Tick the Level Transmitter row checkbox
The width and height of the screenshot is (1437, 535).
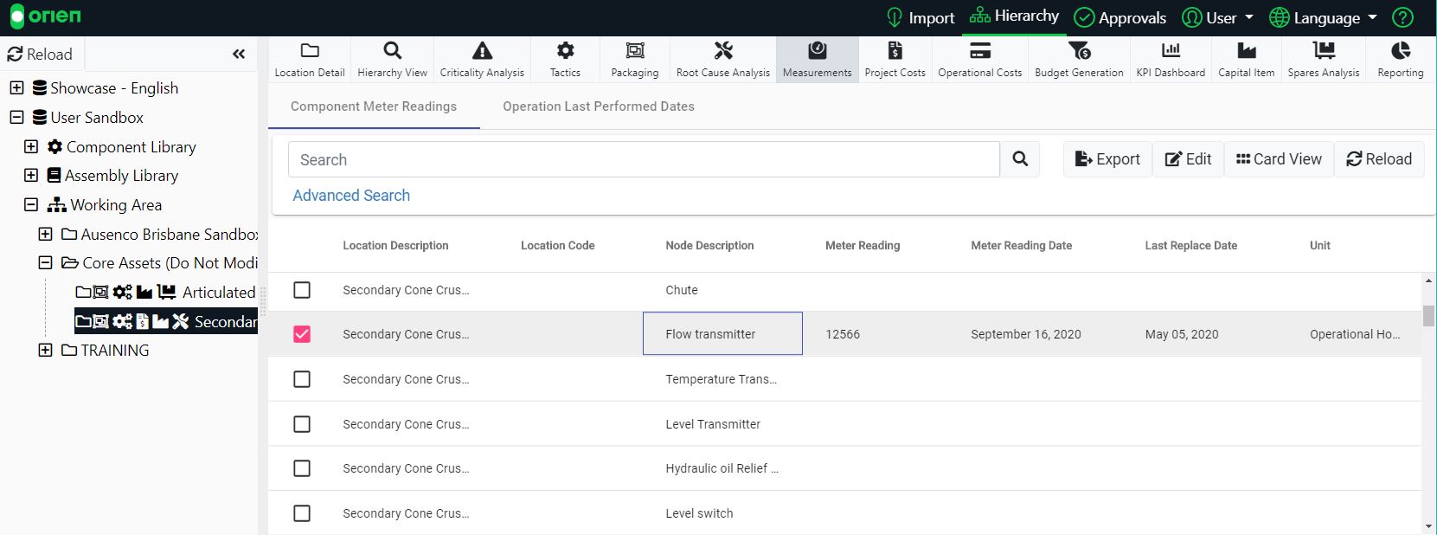[x=302, y=424]
